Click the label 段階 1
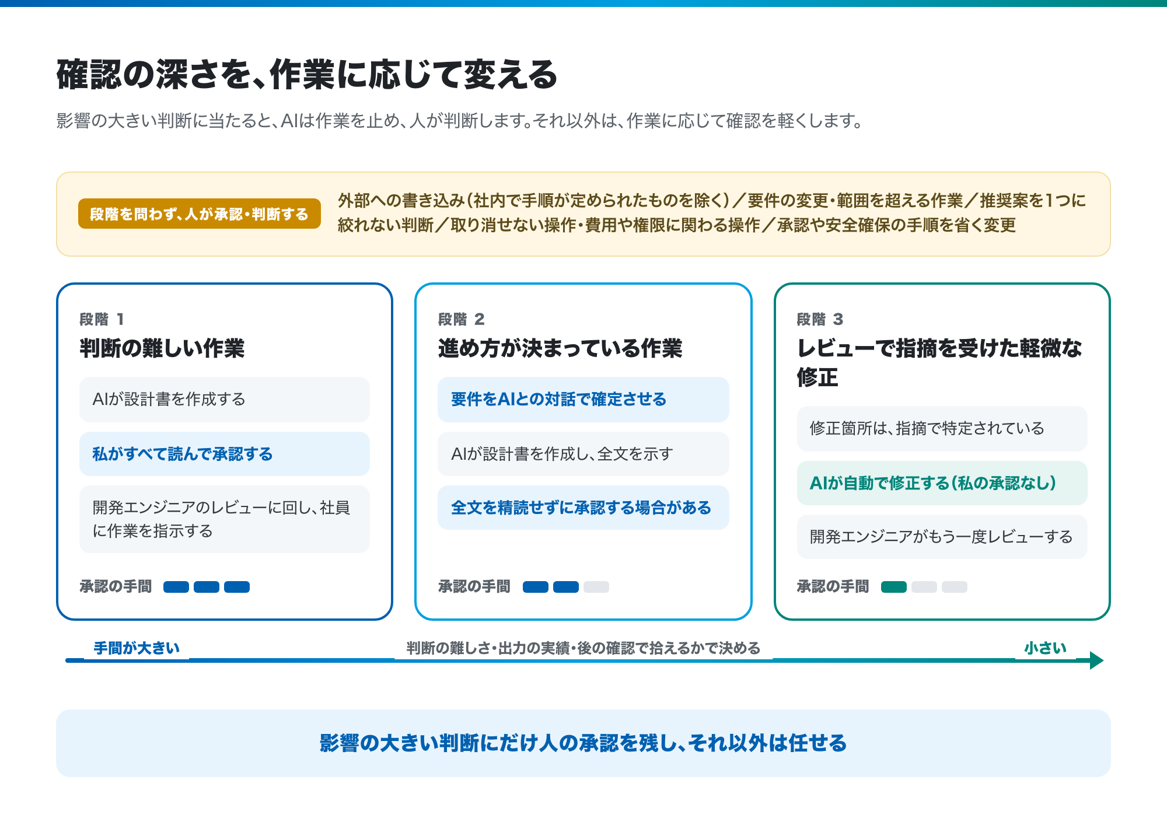 point(102,319)
